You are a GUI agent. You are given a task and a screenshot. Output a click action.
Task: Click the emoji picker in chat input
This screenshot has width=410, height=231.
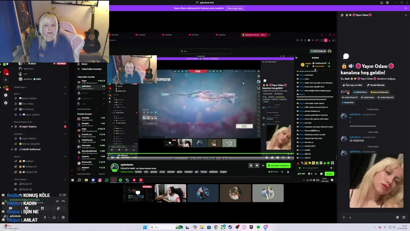pyautogui.click(x=398, y=217)
